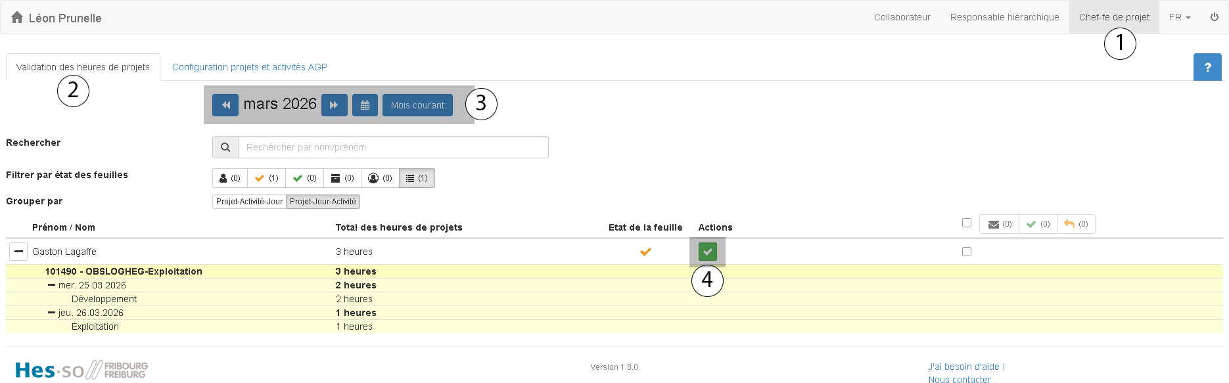Filter sheets by archive box icon

click(x=342, y=178)
